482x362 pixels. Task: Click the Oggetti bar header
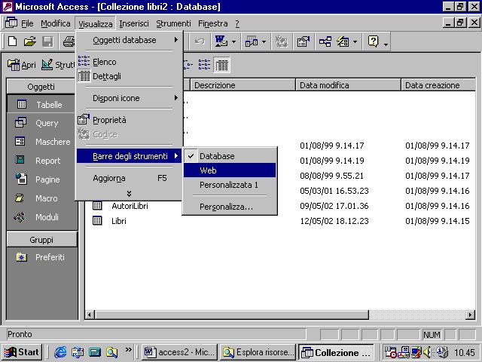41,87
